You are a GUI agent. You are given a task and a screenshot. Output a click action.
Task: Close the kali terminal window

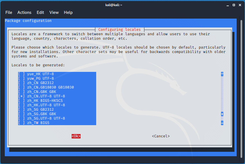tap(240, 5)
